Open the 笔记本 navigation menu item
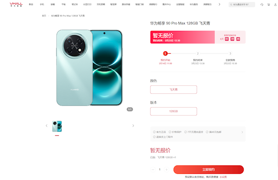The image size is (278, 180). tap(75, 4)
